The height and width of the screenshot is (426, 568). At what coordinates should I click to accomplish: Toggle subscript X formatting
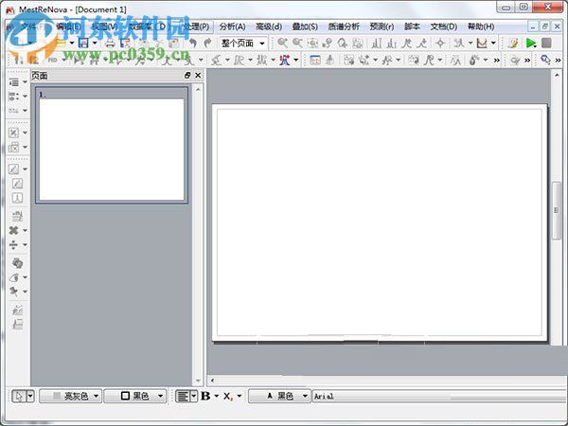pos(228,397)
